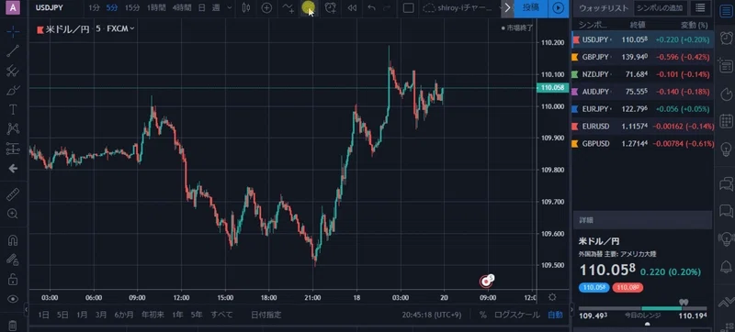Click the 20:45:18 (UTC+9) timezone
The width and height of the screenshot is (735, 332).
coord(432,315)
